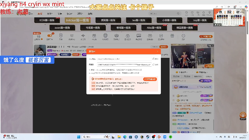Click the orange 打开直播伴侣 button

tap(150, 79)
